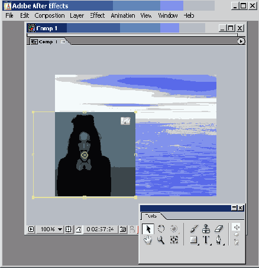The image size is (259, 268).
Task: Open the Composition menu
Action: click(x=50, y=15)
